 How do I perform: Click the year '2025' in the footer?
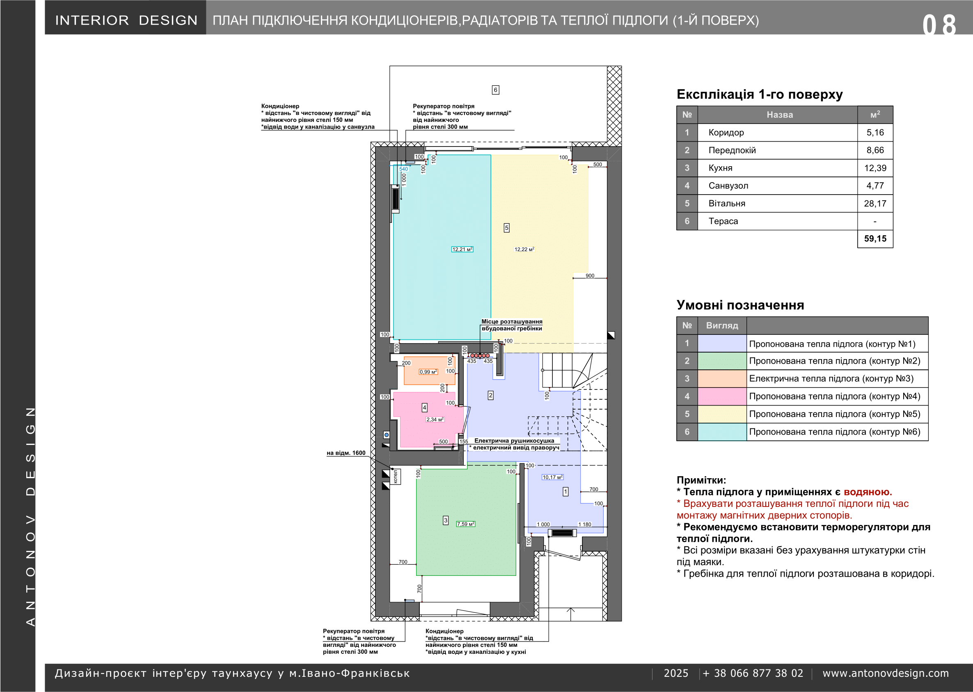coord(676,673)
